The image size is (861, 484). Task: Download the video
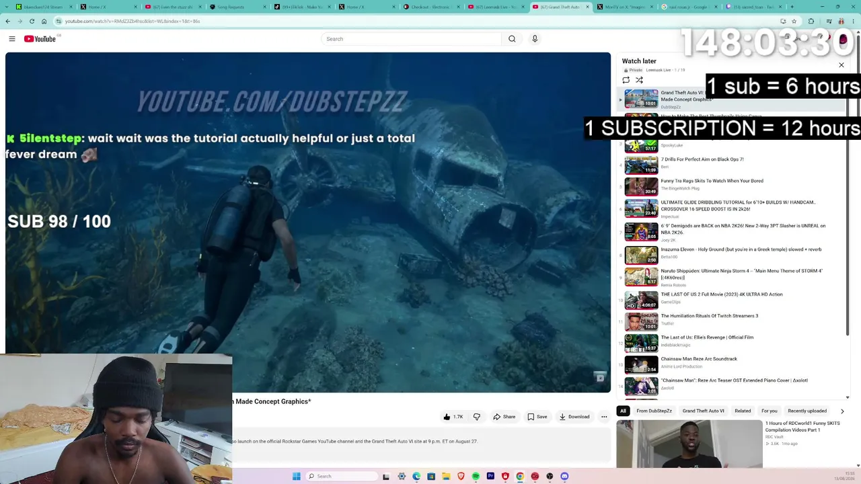574,417
